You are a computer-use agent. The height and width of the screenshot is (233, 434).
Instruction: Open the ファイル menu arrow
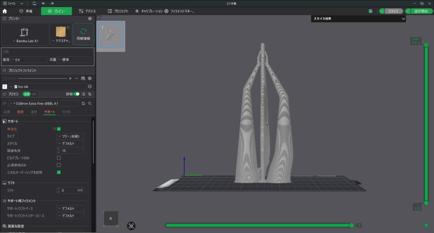22,3
